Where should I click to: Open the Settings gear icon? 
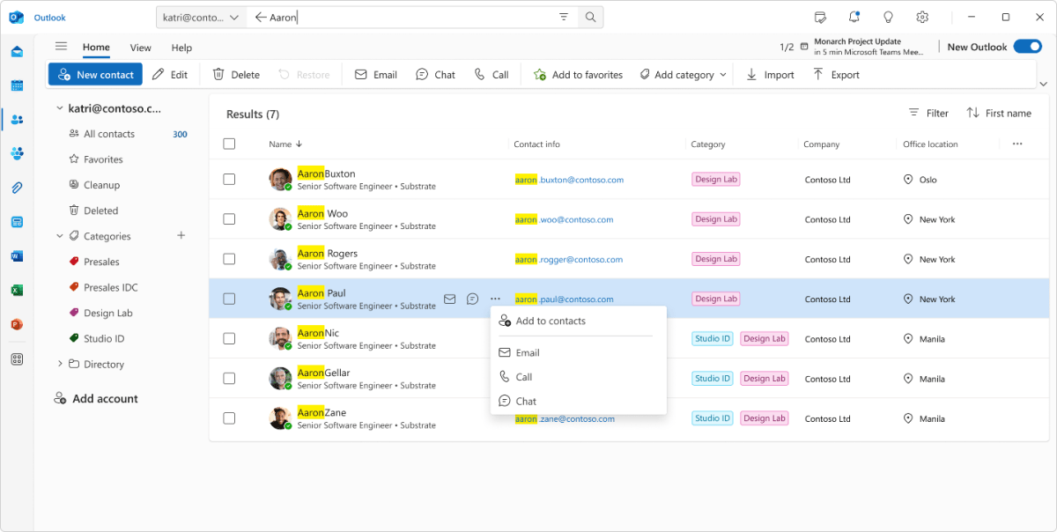[x=921, y=16]
